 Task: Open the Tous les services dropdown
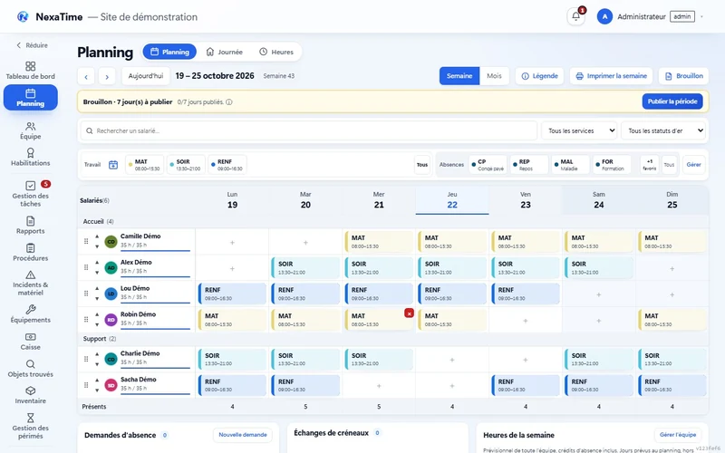pyautogui.click(x=579, y=130)
